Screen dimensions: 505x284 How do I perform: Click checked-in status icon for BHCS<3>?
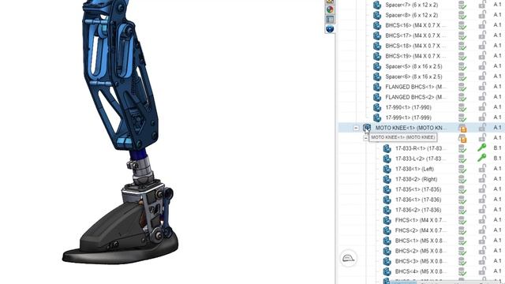462,261
